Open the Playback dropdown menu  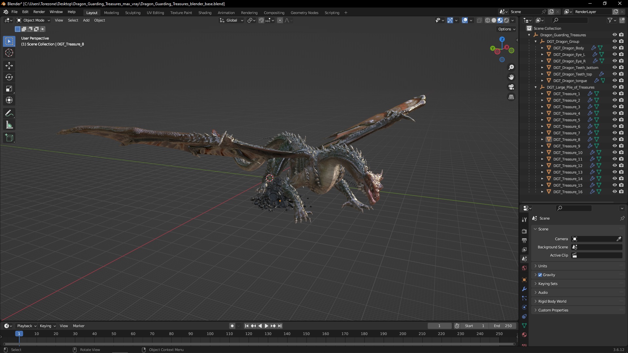(26, 326)
